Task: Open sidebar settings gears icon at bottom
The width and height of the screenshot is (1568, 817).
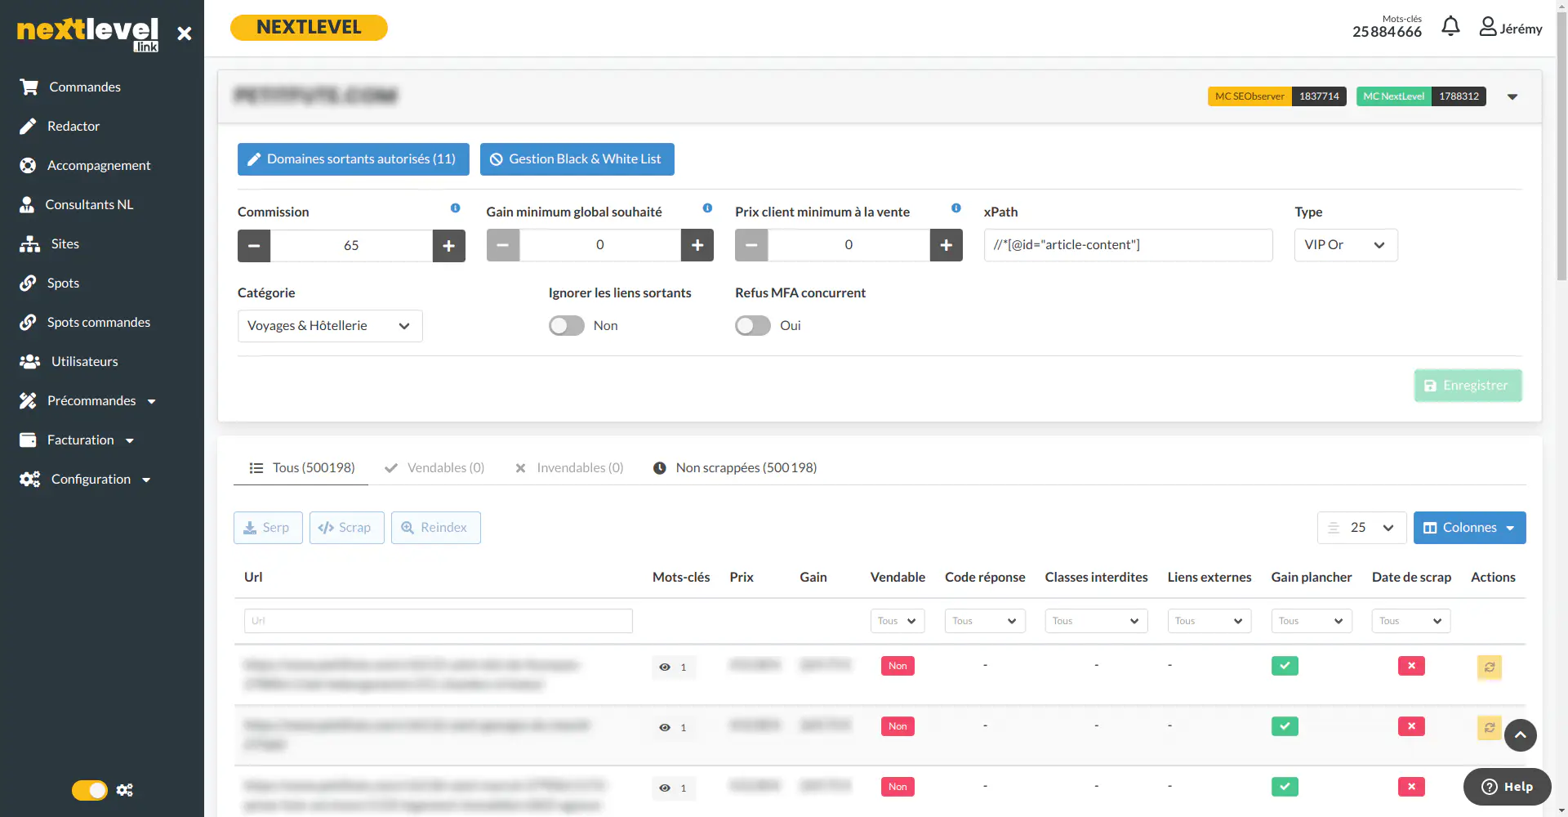Action: (x=125, y=790)
